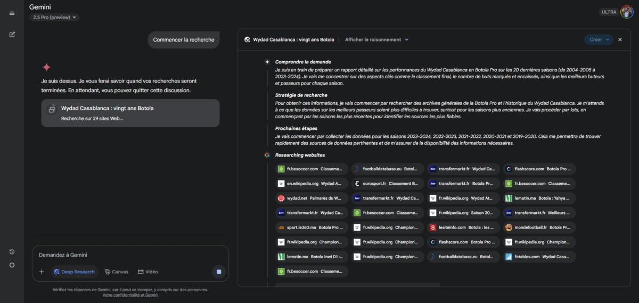Open the settings gear in sidebar
The image size is (639, 303).
(12, 265)
